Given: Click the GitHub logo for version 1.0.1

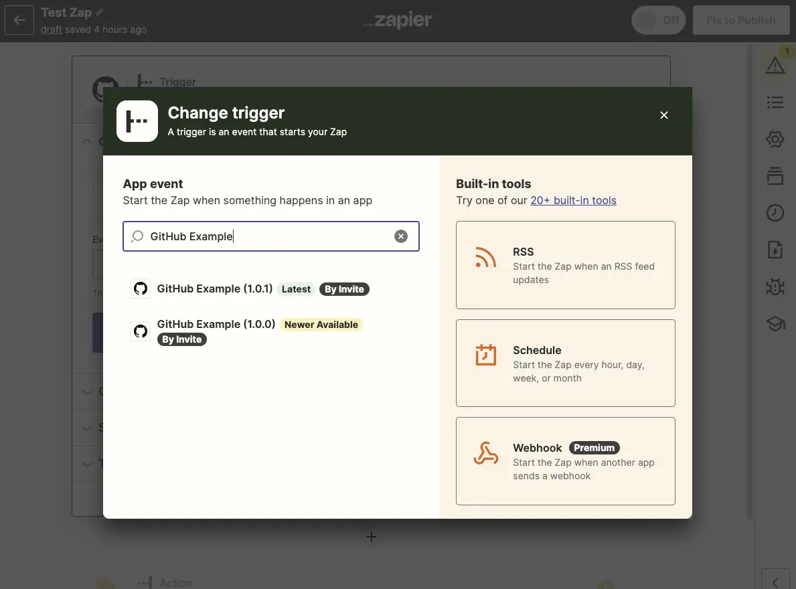Looking at the screenshot, I should pyautogui.click(x=141, y=288).
